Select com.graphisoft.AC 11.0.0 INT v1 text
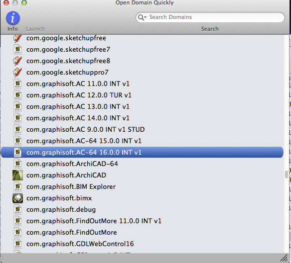The height and width of the screenshot is (263, 291). 78,84
